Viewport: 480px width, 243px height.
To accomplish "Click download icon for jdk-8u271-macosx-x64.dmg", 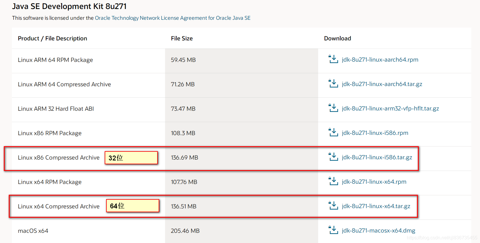I will [x=333, y=230].
